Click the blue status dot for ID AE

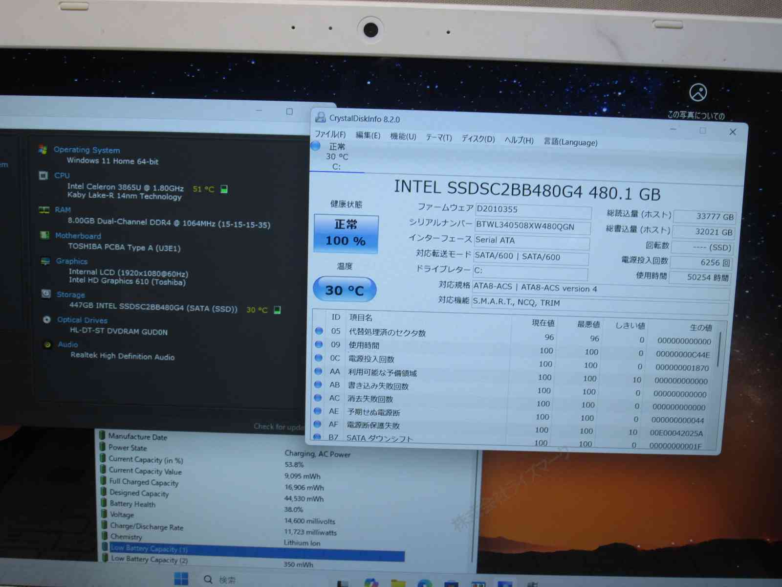pyautogui.click(x=318, y=410)
